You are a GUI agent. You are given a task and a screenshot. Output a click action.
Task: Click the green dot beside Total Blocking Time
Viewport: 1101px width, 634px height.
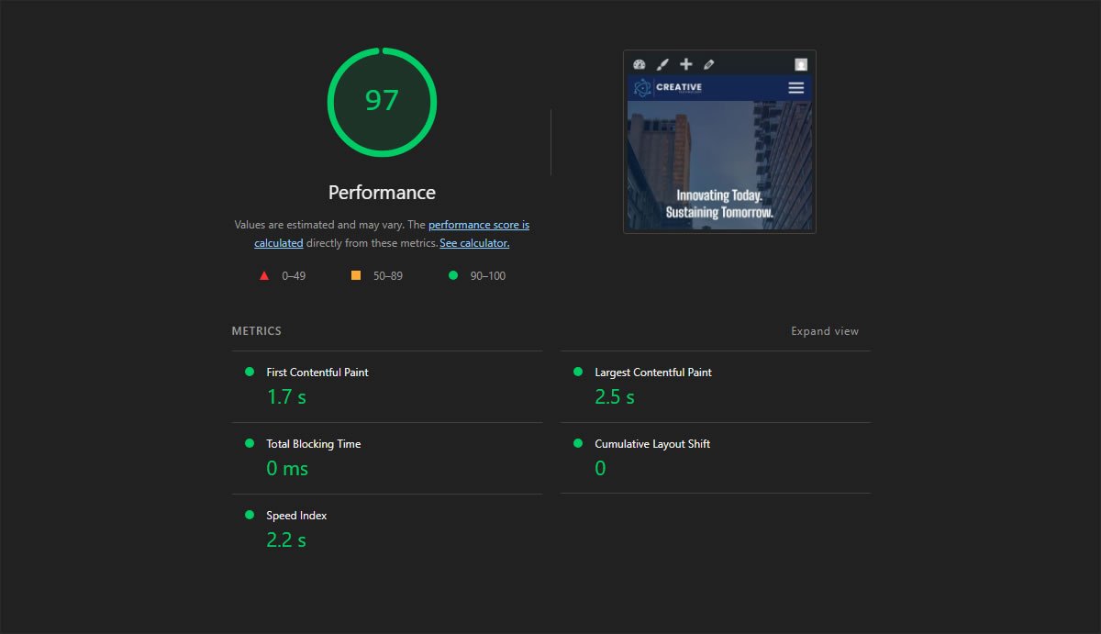coord(250,443)
